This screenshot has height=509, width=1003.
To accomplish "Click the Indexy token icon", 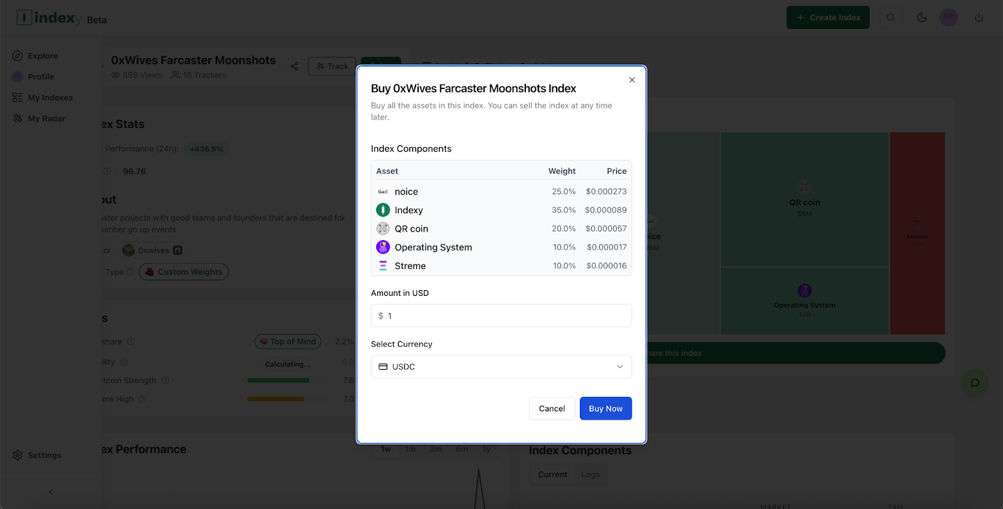I will (x=383, y=210).
